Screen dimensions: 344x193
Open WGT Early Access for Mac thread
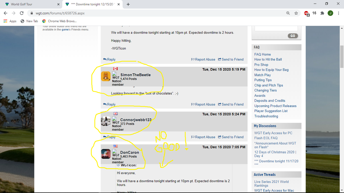(274, 191)
